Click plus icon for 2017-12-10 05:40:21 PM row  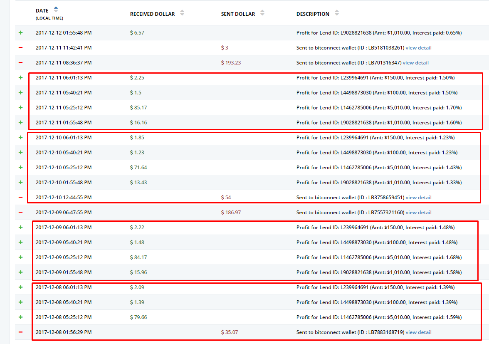coord(21,153)
